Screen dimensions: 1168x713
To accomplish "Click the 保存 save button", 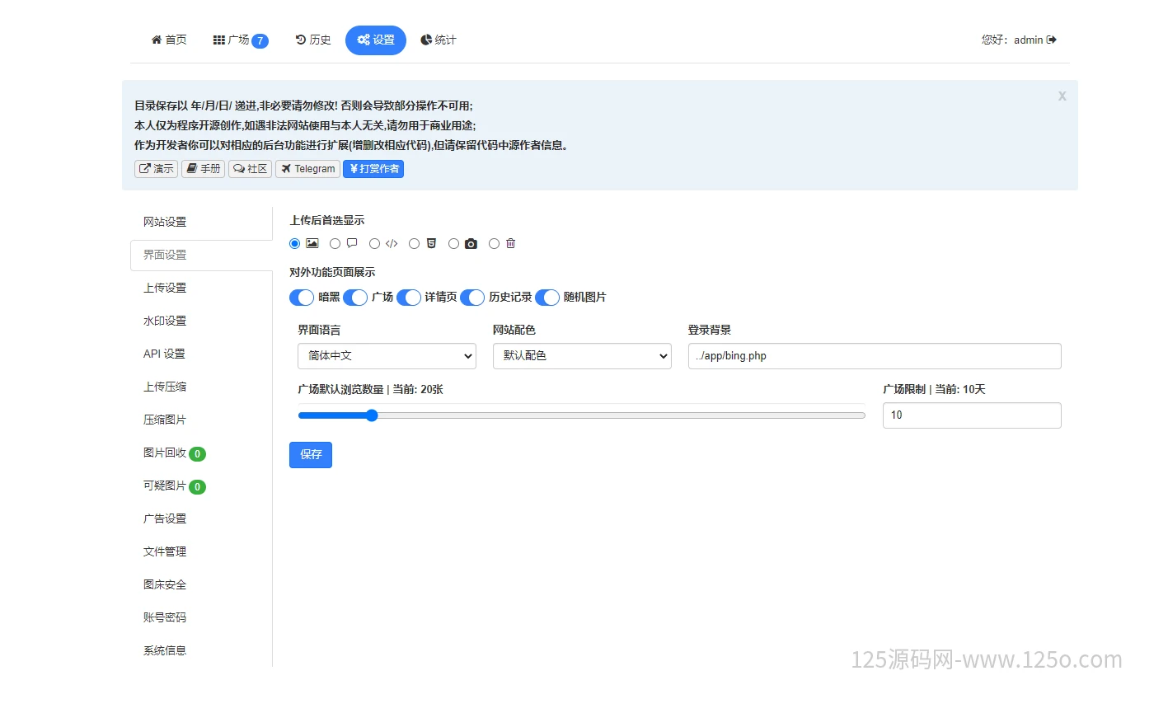I will point(311,455).
